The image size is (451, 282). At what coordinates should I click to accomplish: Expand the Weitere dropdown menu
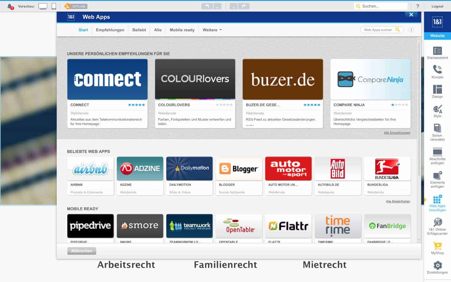pos(212,30)
